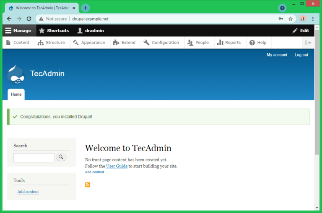Select the Home tab
322x213 pixels.
coord(16,95)
